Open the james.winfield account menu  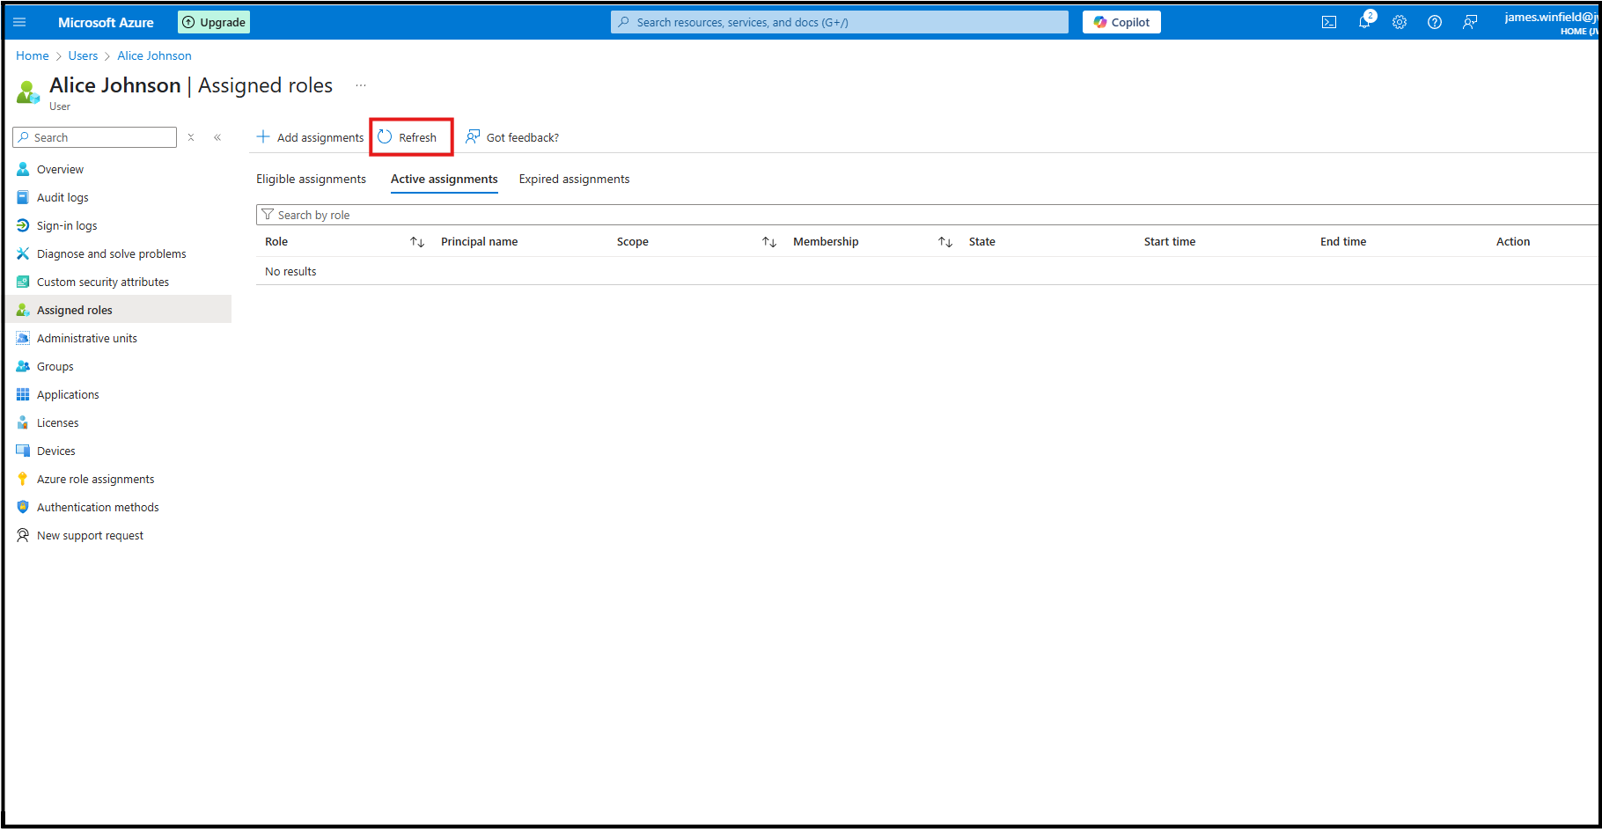pos(1551,23)
